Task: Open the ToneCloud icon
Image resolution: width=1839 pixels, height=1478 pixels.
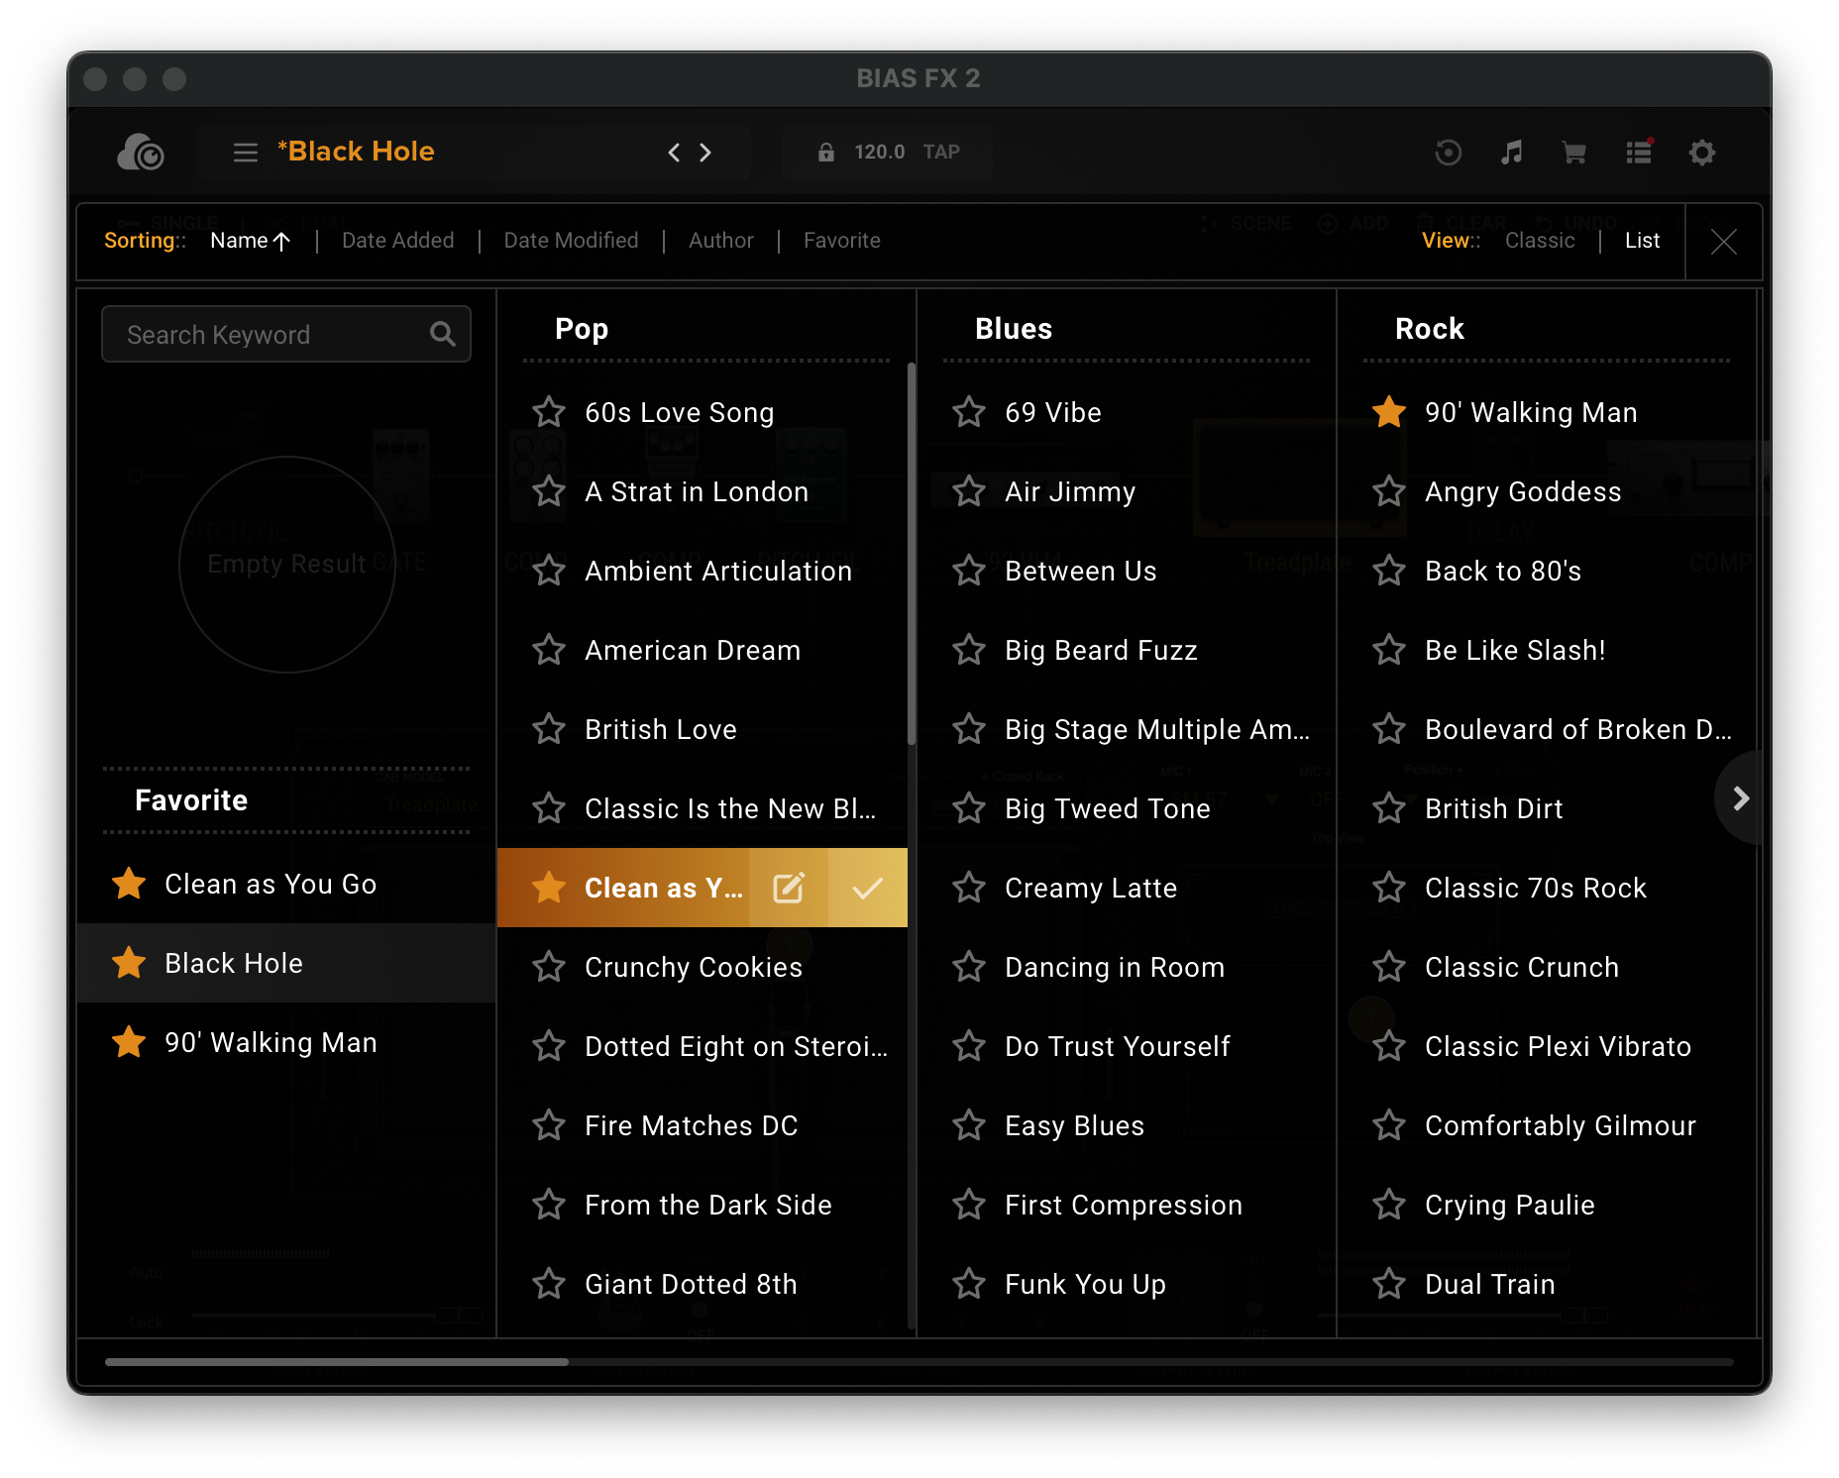Action: coord(141,153)
